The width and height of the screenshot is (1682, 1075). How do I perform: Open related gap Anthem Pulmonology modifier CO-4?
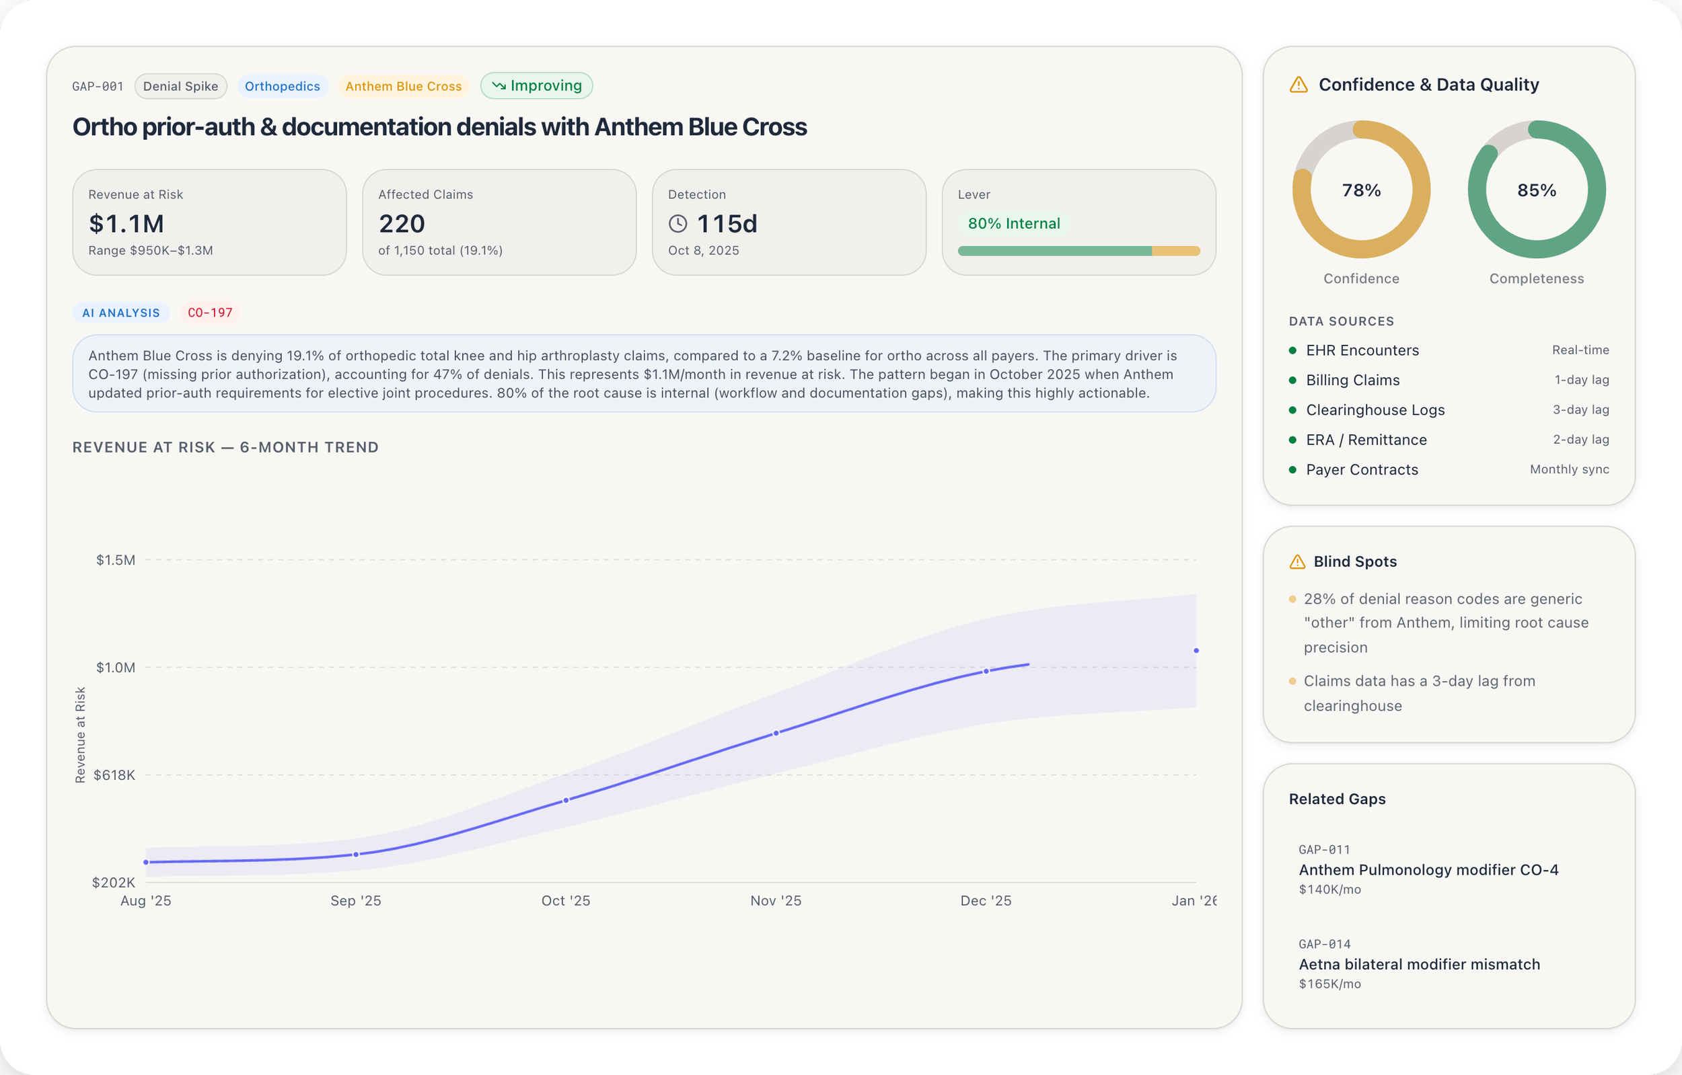[1428, 869]
